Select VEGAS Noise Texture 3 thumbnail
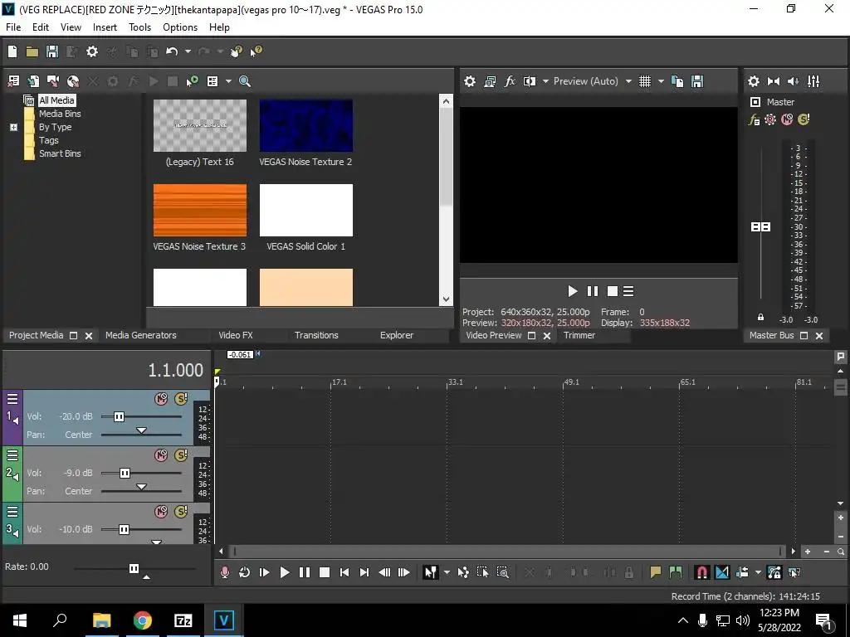Screen dimensions: 850x637 (x=199, y=210)
